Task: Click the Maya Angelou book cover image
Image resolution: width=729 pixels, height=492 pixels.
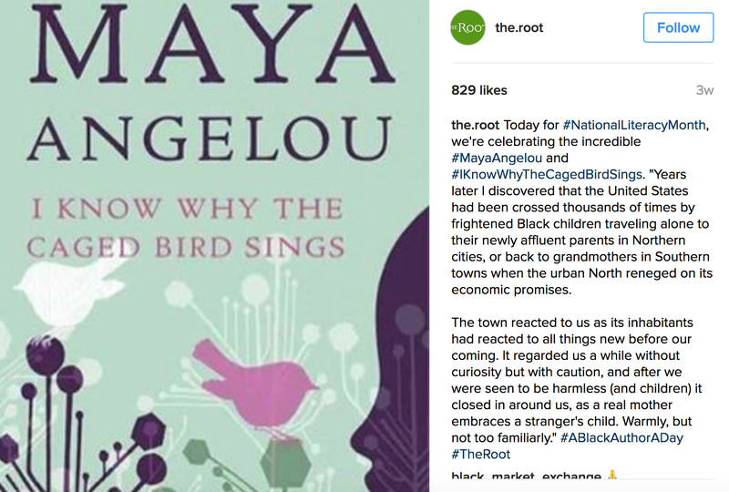Action: pos(214,246)
